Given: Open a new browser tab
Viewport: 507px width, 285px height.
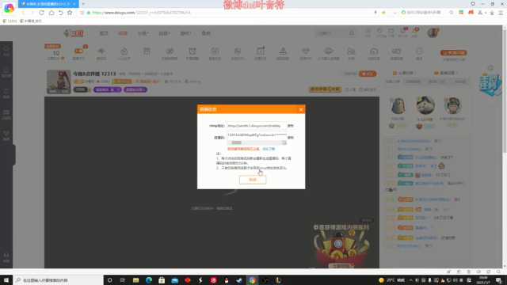Looking at the screenshot, I should (x=83, y=4).
